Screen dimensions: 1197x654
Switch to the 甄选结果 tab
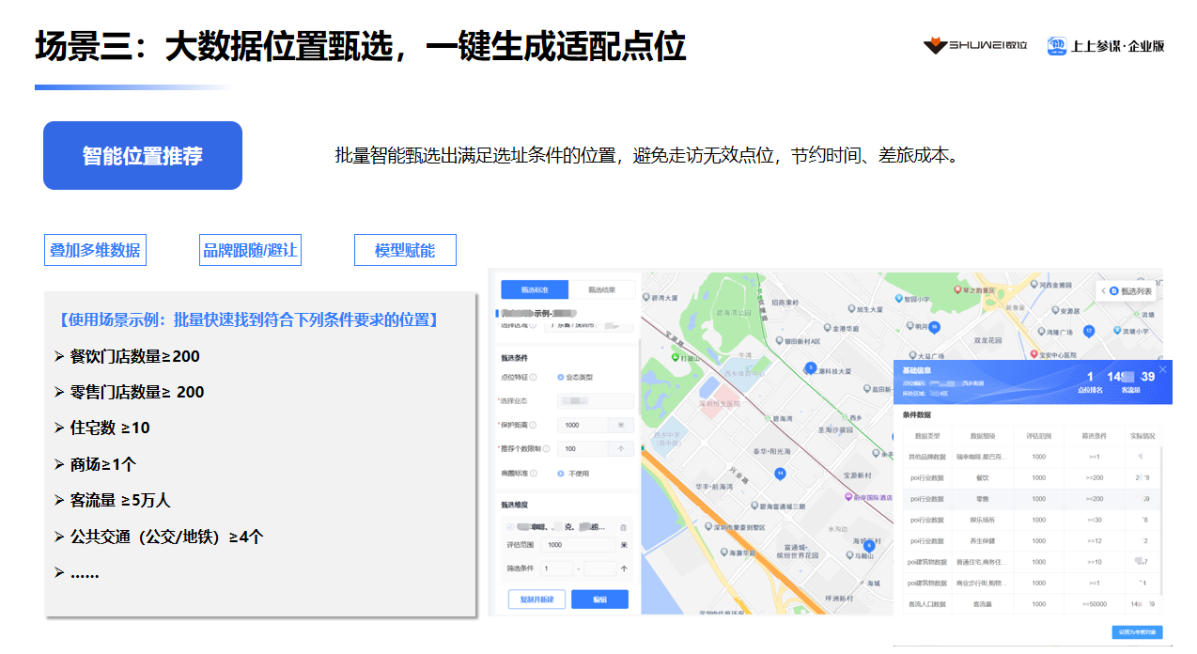click(x=601, y=289)
